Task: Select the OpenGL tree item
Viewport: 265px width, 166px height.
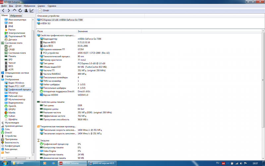Action: tap(12, 106)
